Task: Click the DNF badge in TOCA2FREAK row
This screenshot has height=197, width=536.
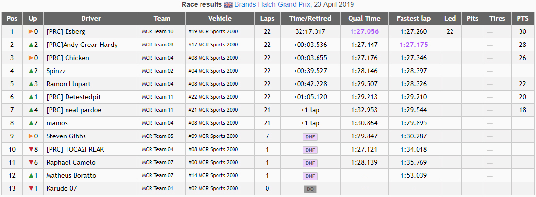Action: (x=310, y=150)
